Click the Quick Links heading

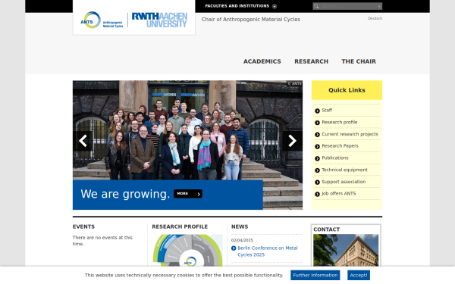click(x=347, y=90)
